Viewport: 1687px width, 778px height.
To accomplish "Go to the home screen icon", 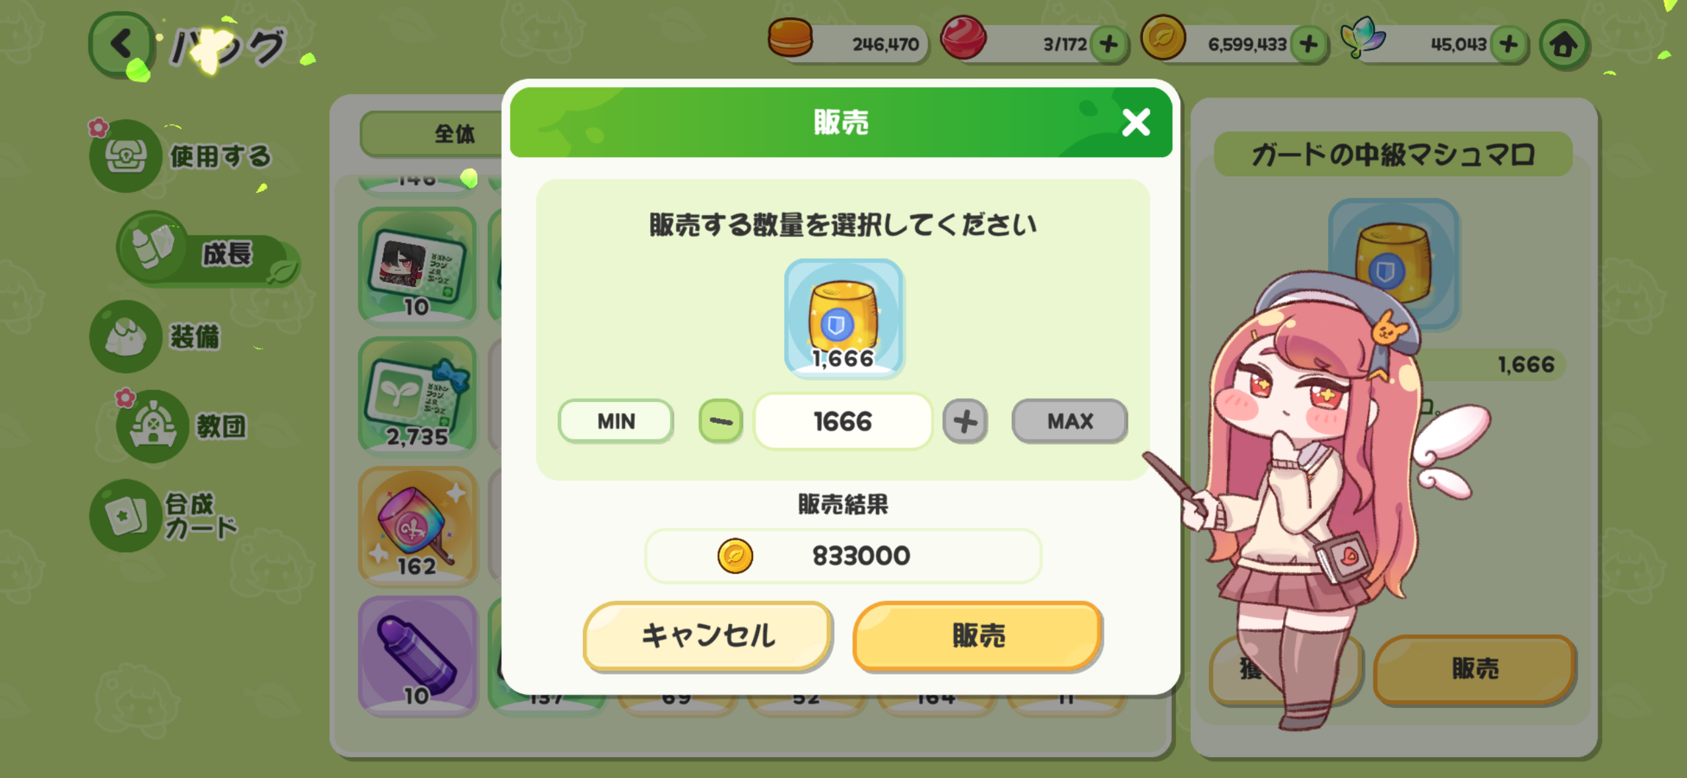I will tap(1564, 45).
